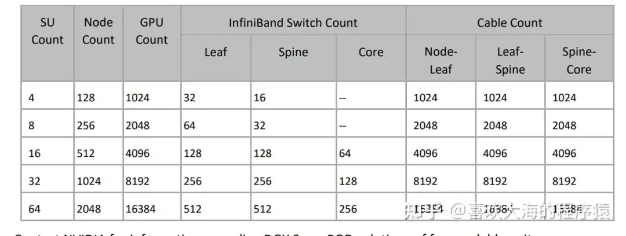Select GPU Count cell showing 2048
Image resolution: width=626 pixels, height=236 pixels.
137,126
